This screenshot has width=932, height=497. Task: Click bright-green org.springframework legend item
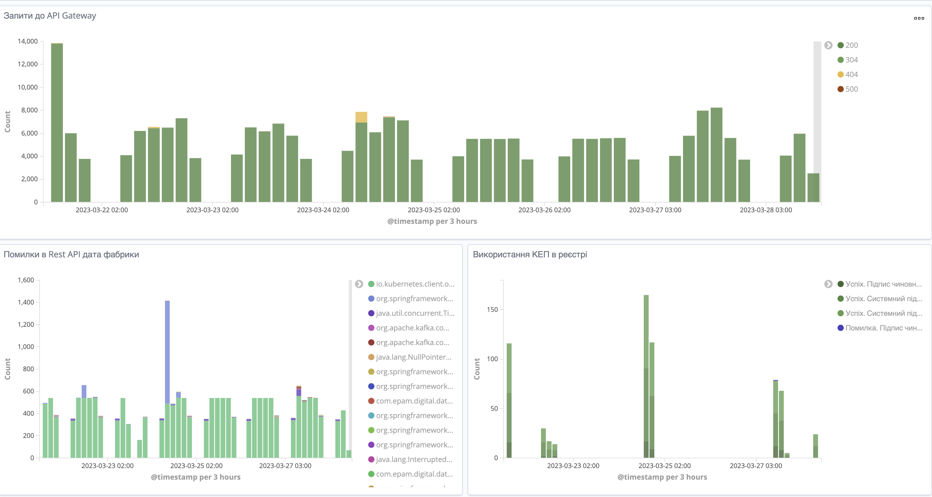[x=410, y=431]
